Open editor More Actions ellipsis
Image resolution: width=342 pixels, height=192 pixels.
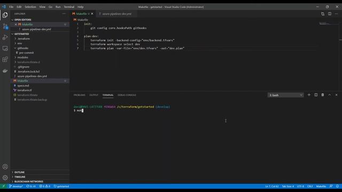(x=336, y=14)
